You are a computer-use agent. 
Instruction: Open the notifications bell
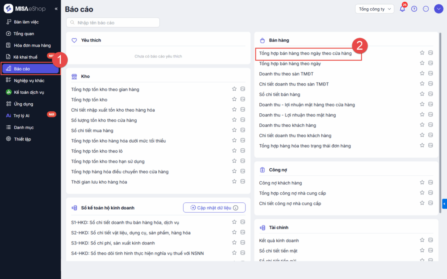402,9
